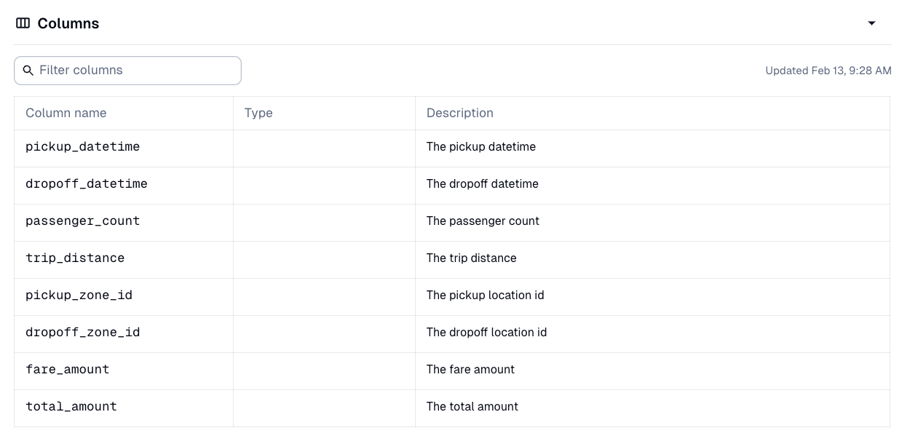Click the Updated Feb 13 timestamp
The width and height of the screenshot is (910, 444).
point(828,71)
